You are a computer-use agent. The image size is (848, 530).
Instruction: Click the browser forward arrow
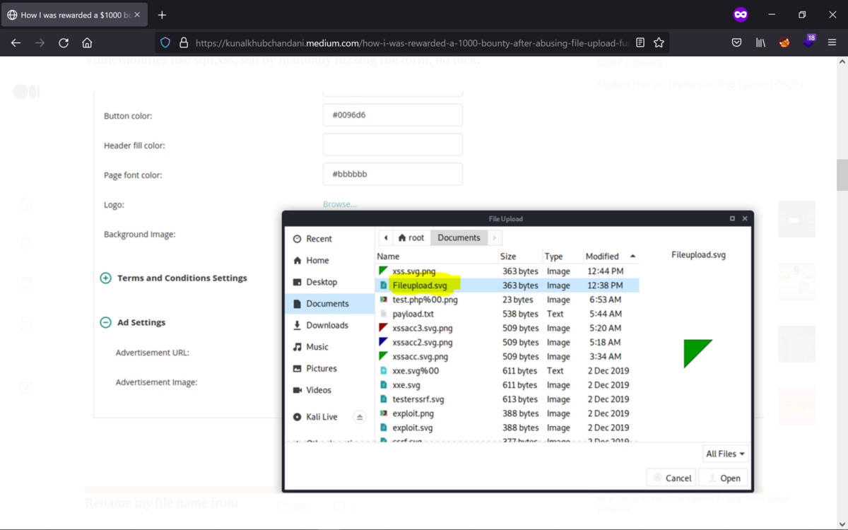pos(40,43)
